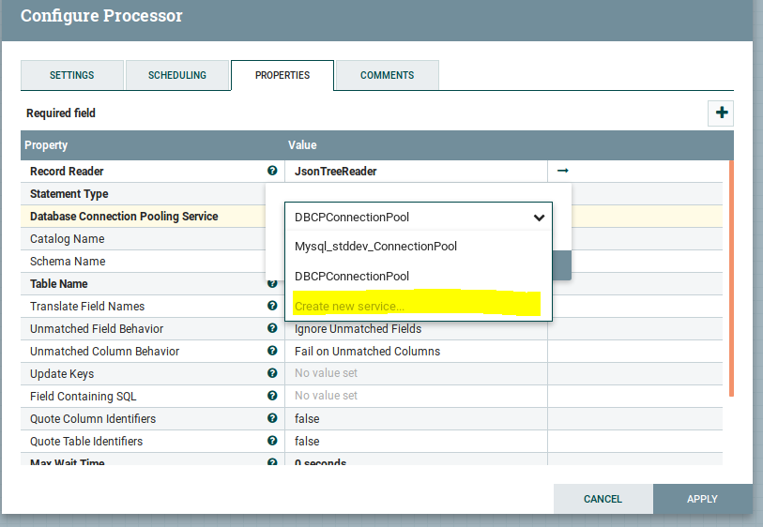Image resolution: width=763 pixels, height=527 pixels.
Task: Show help for Quote Column Identifiers
Action: [x=272, y=419]
